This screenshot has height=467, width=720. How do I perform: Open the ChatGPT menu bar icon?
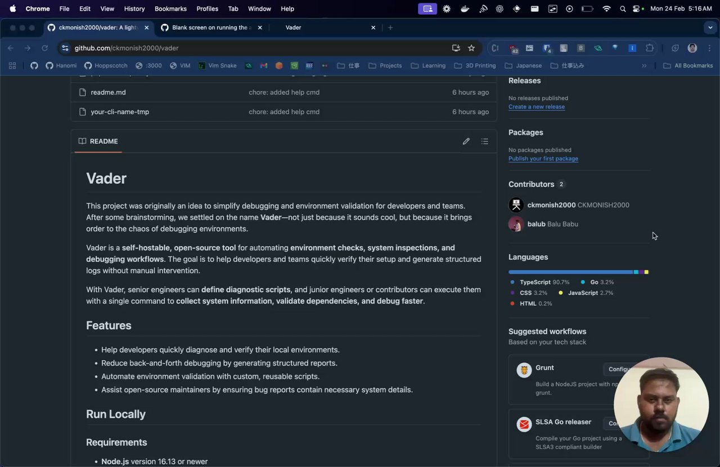499,9
